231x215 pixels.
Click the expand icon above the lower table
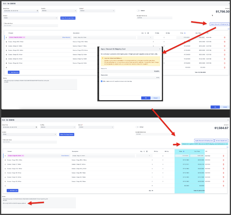coord(227,147)
